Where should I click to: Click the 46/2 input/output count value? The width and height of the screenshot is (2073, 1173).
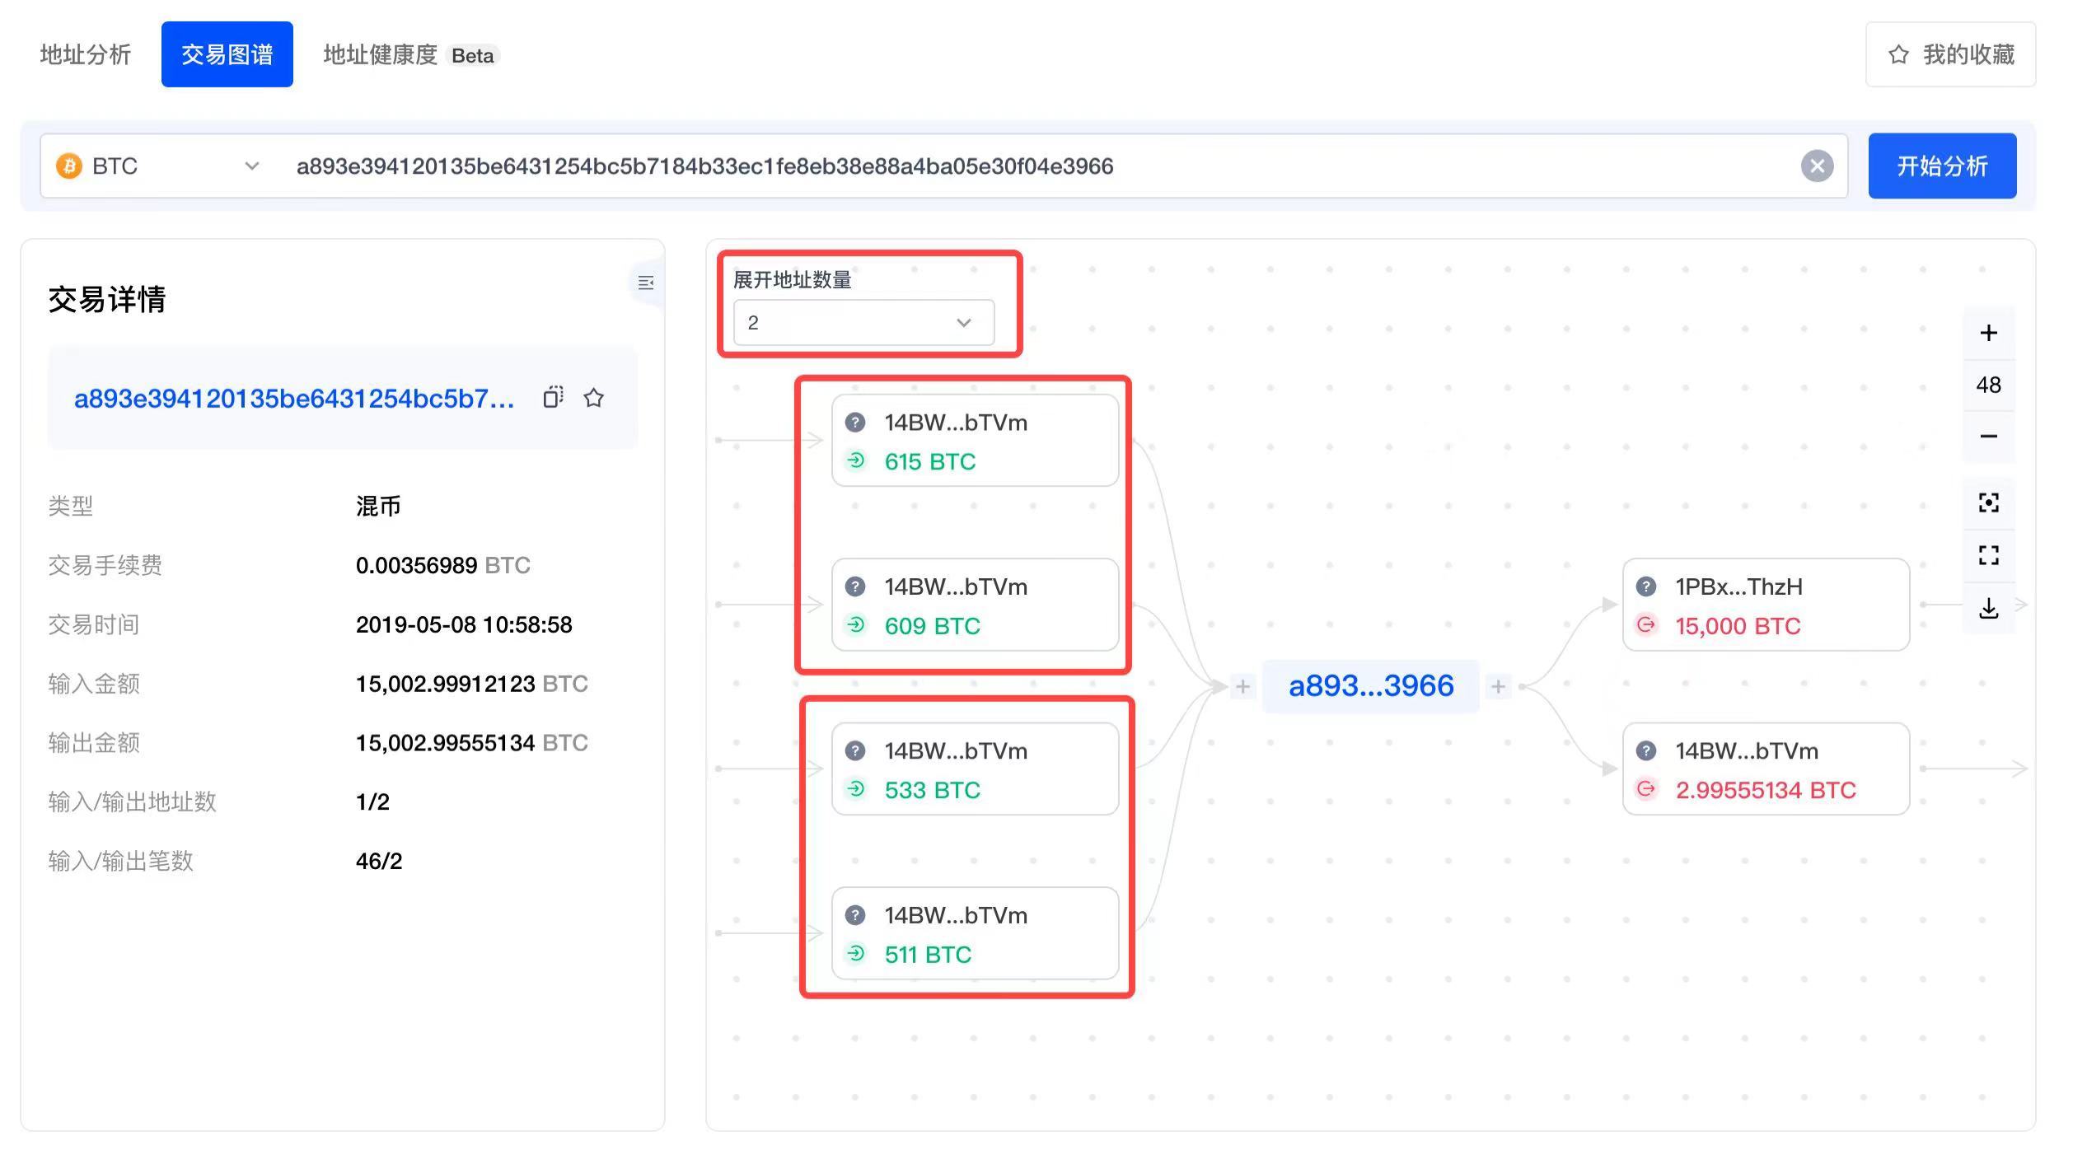[x=379, y=861]
